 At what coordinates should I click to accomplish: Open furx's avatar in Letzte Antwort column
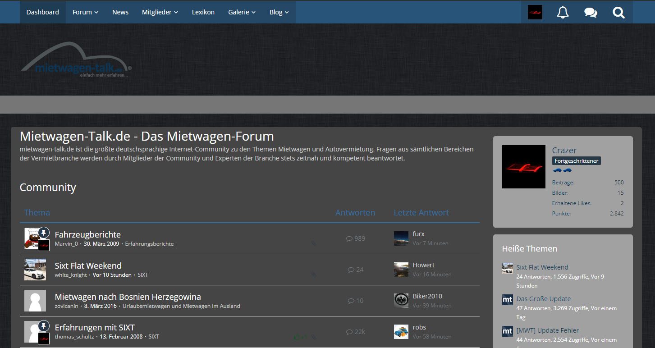[401, 238]
